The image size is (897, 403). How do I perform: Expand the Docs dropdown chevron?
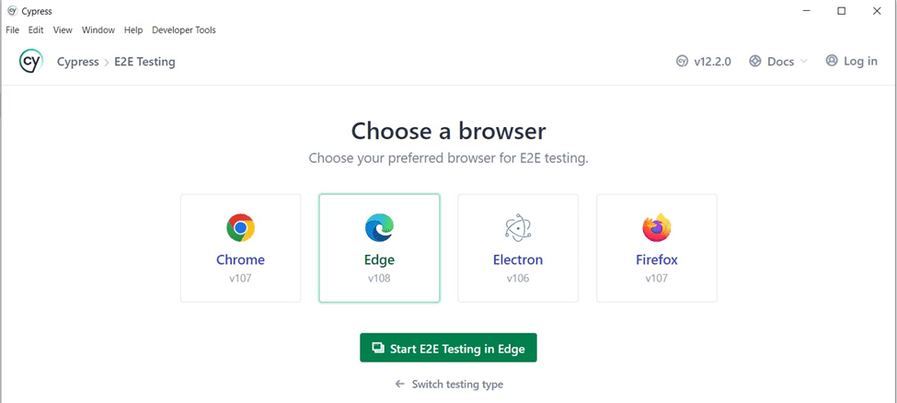coord(803,62)
